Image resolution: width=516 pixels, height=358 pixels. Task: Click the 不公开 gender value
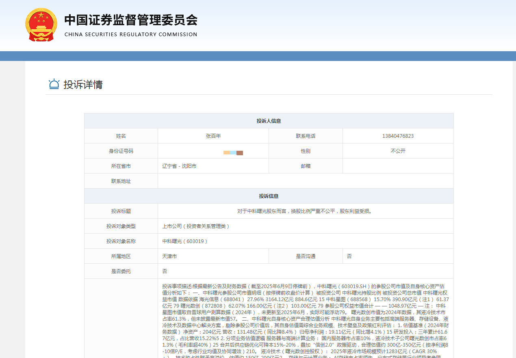point(398,151)
